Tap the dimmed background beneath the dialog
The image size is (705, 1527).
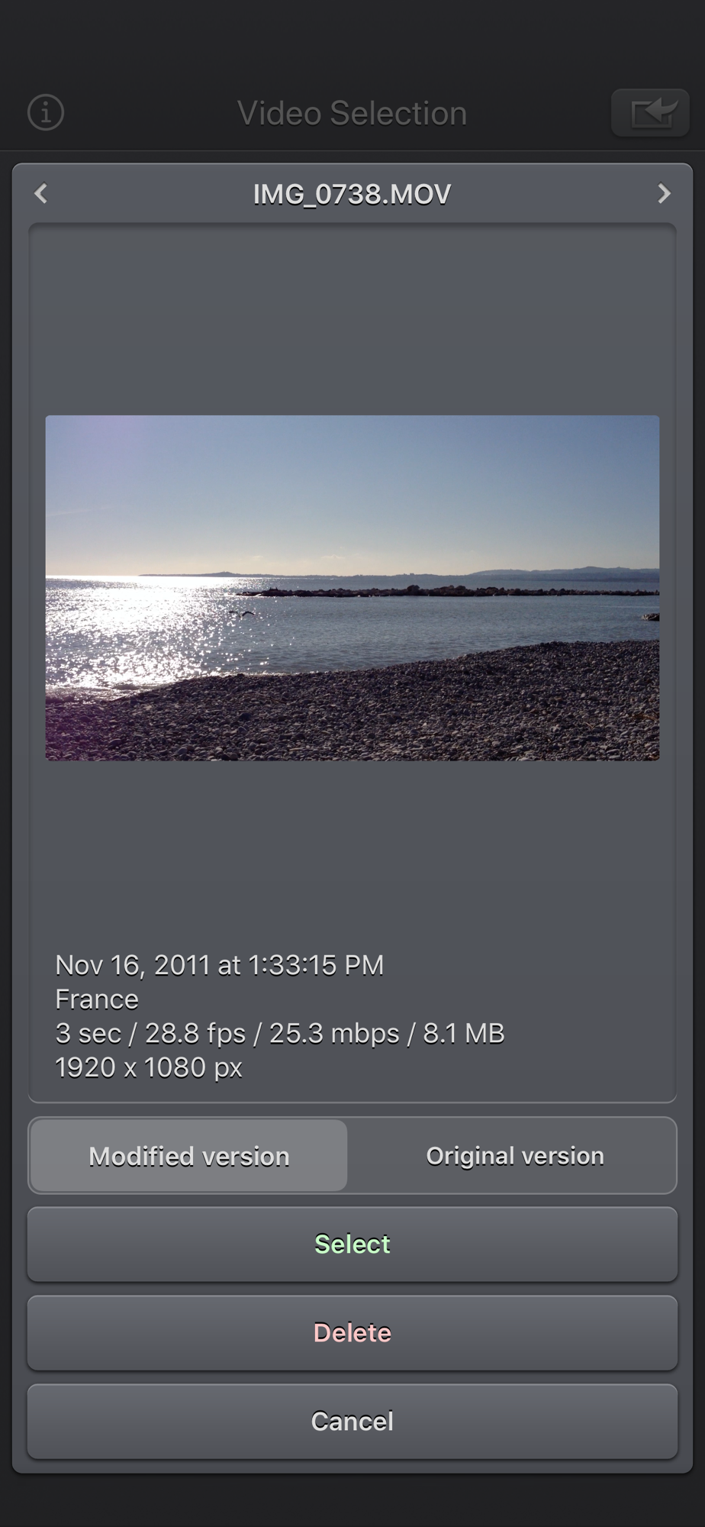352,1501
